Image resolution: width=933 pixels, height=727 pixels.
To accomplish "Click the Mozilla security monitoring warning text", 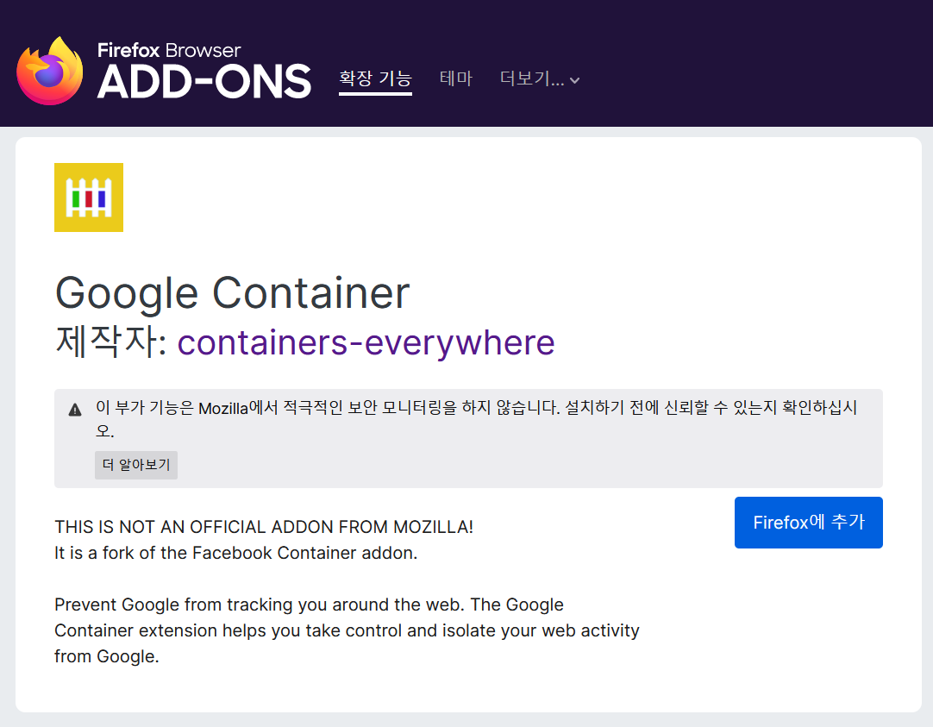I will tap(476, 419).
